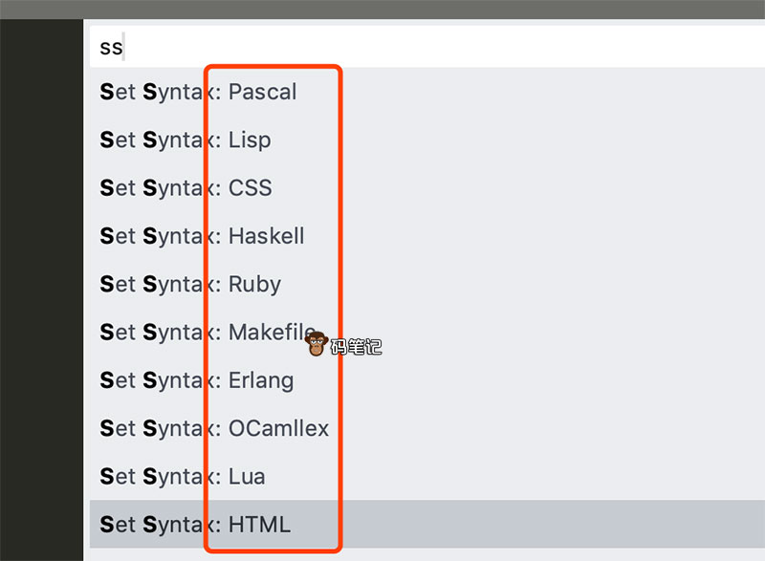Screen dimensions: 765x561
Task: Click the dark editor sidebar on left
Action: 41,287
